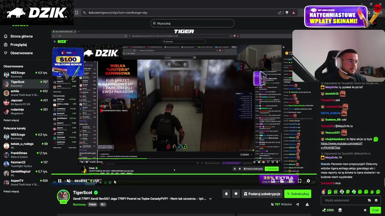Open FrankDimes recommended channel
This screenshot has height=216, width=385.
[x=26, y=155]
